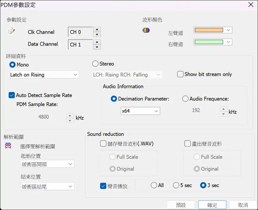The width and height of the screenshot is (258, 210).
Task: Select Audio Frequence radio option
Action: tap(185, 99)
